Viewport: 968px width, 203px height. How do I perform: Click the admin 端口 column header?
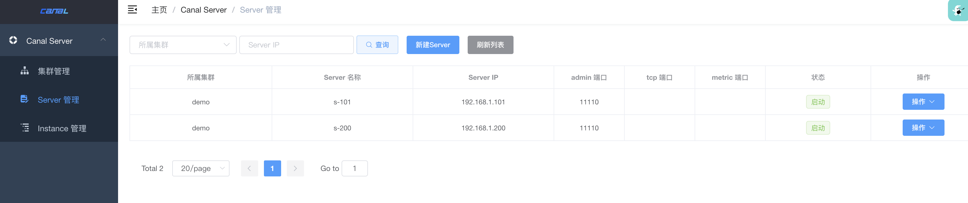point(589,77)
